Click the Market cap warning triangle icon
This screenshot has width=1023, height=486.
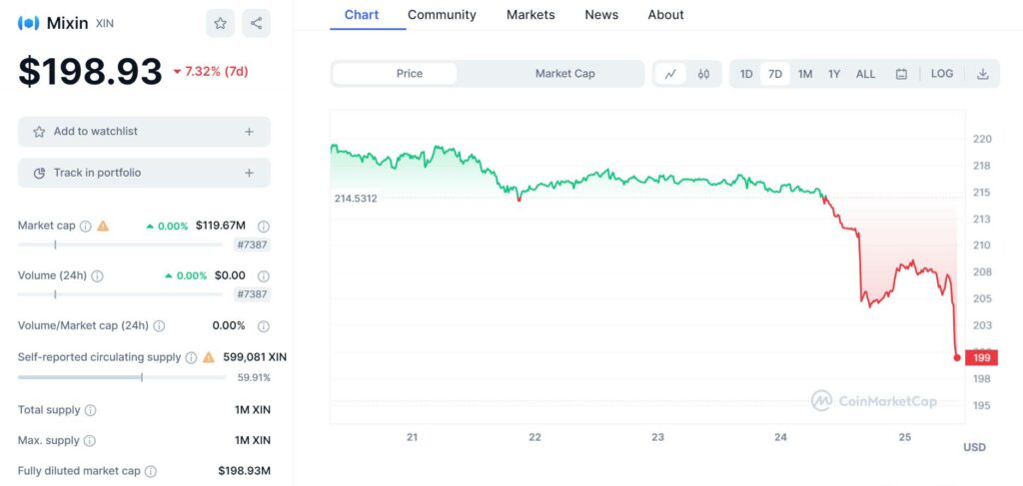(103, 227)
